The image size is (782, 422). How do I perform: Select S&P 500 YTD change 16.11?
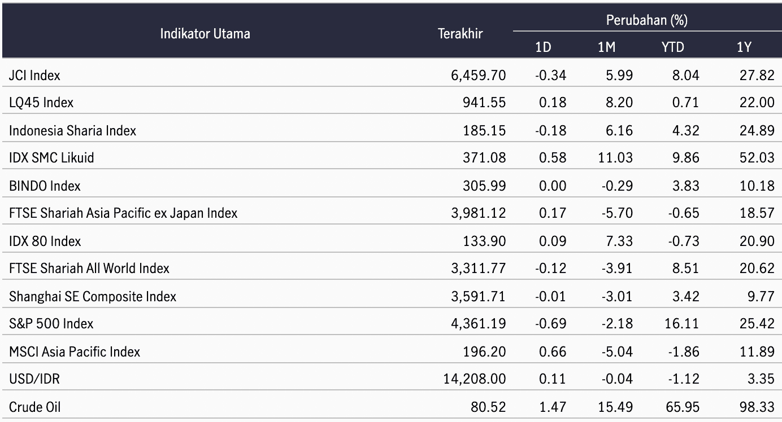coord(683,324)
